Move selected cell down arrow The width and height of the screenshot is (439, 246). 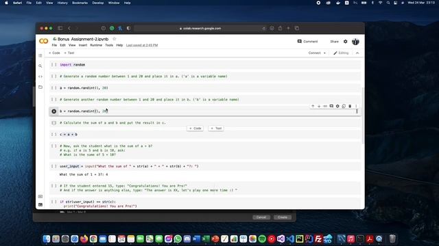click(319, 107)
